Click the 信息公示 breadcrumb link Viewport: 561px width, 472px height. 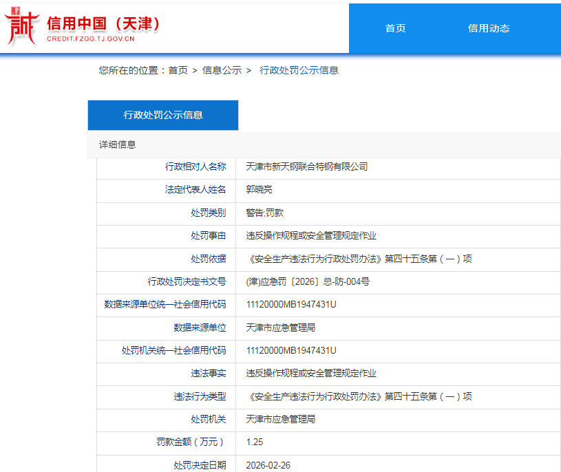click(222, 70)
